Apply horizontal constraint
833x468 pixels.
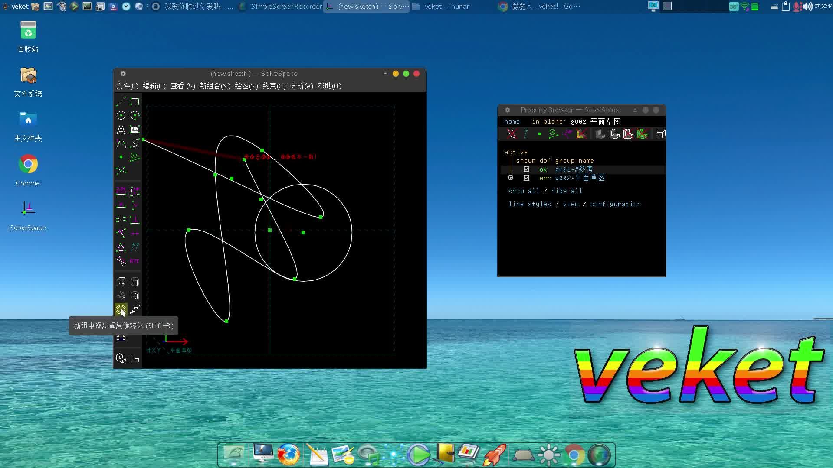[x=121, y=205]
